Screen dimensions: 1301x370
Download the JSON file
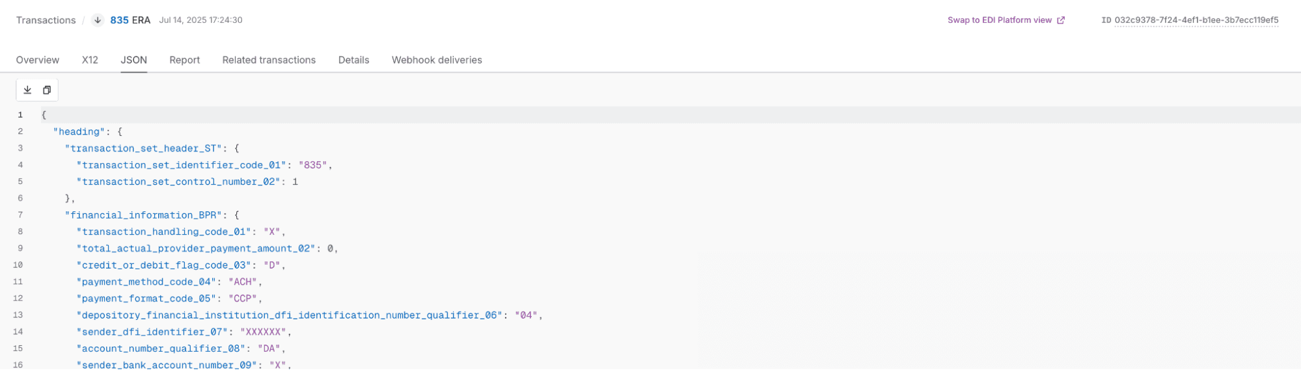(27, 90)
